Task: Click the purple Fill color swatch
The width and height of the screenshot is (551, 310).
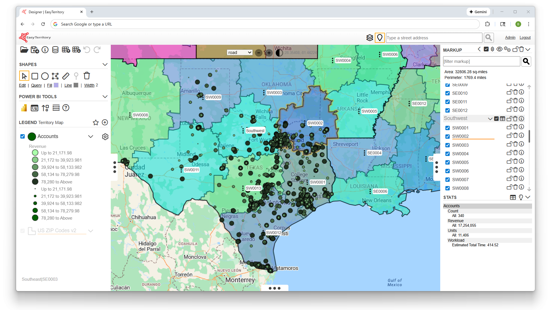Action: point(56,85)
